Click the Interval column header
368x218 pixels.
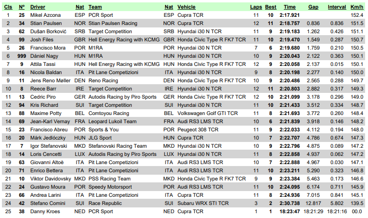point(337,7)
